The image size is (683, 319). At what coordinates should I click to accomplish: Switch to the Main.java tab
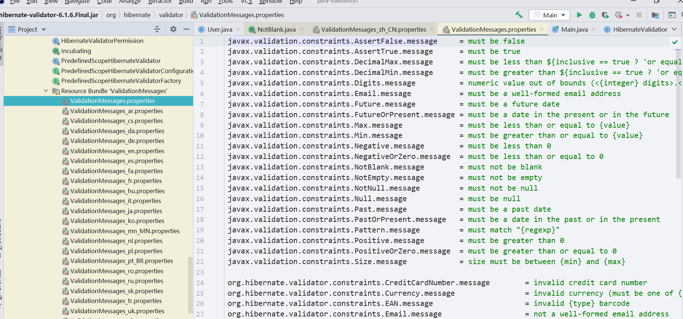(x=574, y=29)
